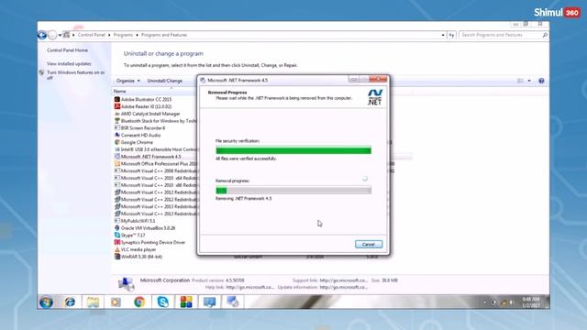Click the Synaptics icon in list

click(x=116, y=242)
